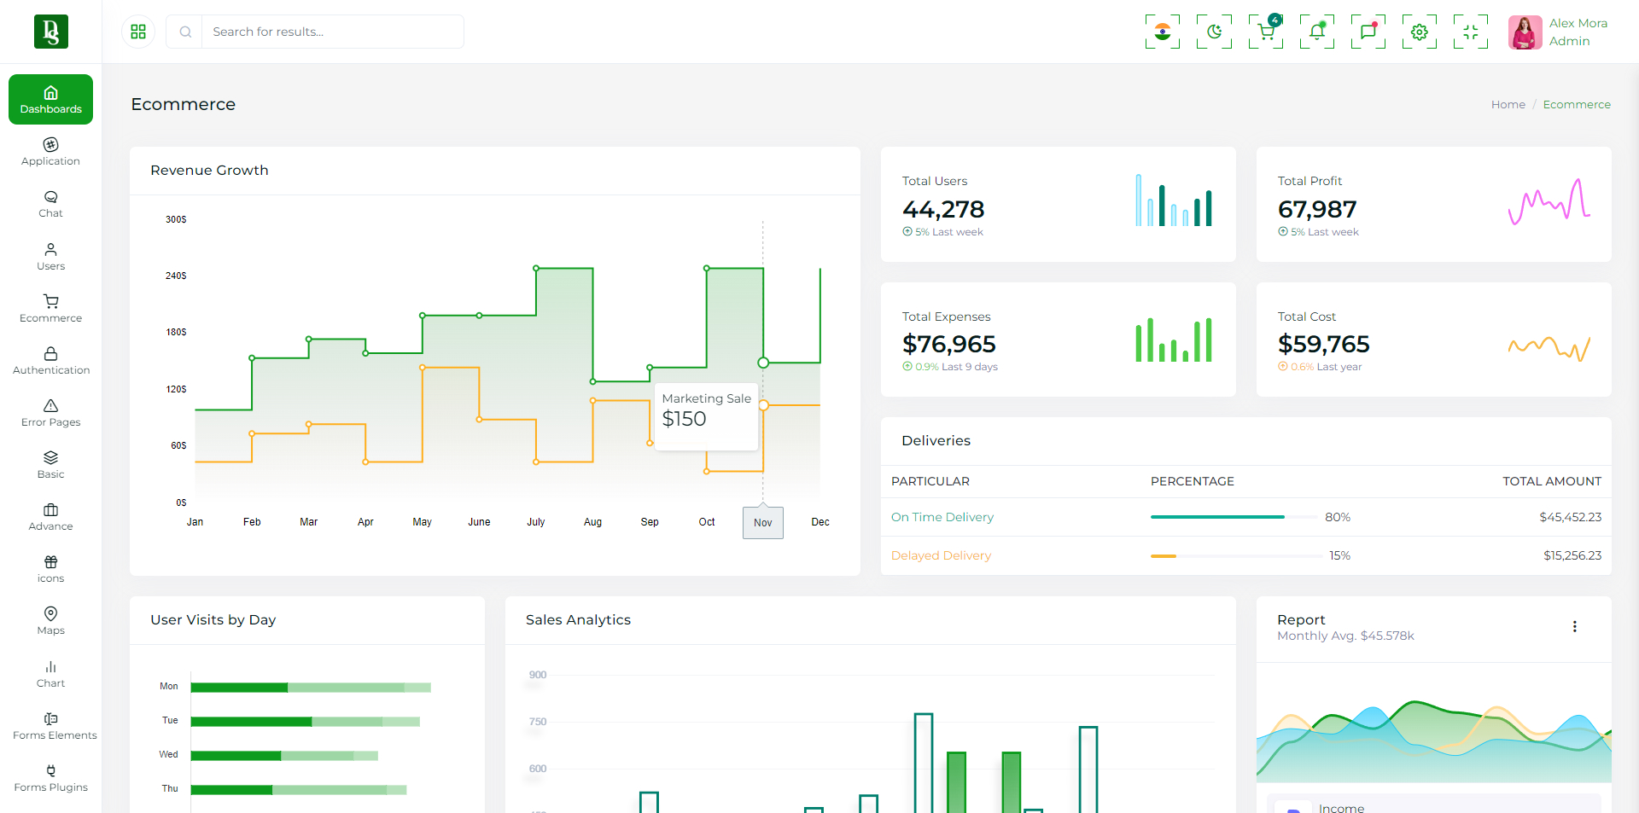Viewport: 1639px width, 813px height.
Task: Toggle dark mode with the moon icon
Action: pyautogui.click(x=1214, y=32)
